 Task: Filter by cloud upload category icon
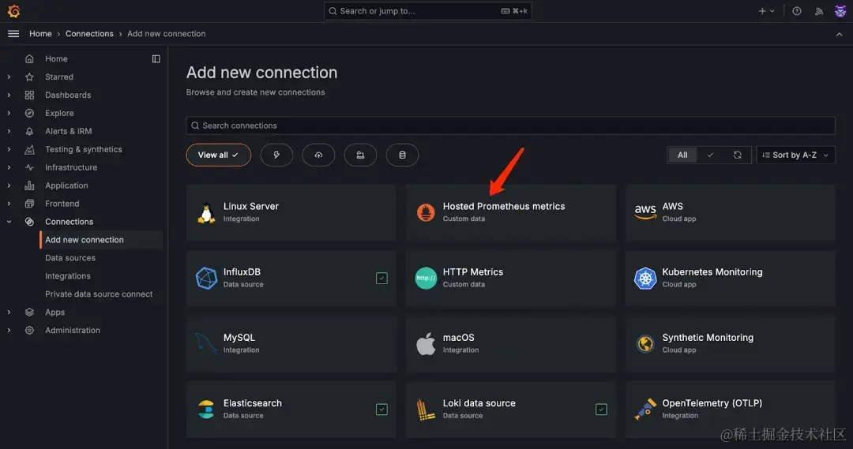pyautogui.click(x=318, y=155)
